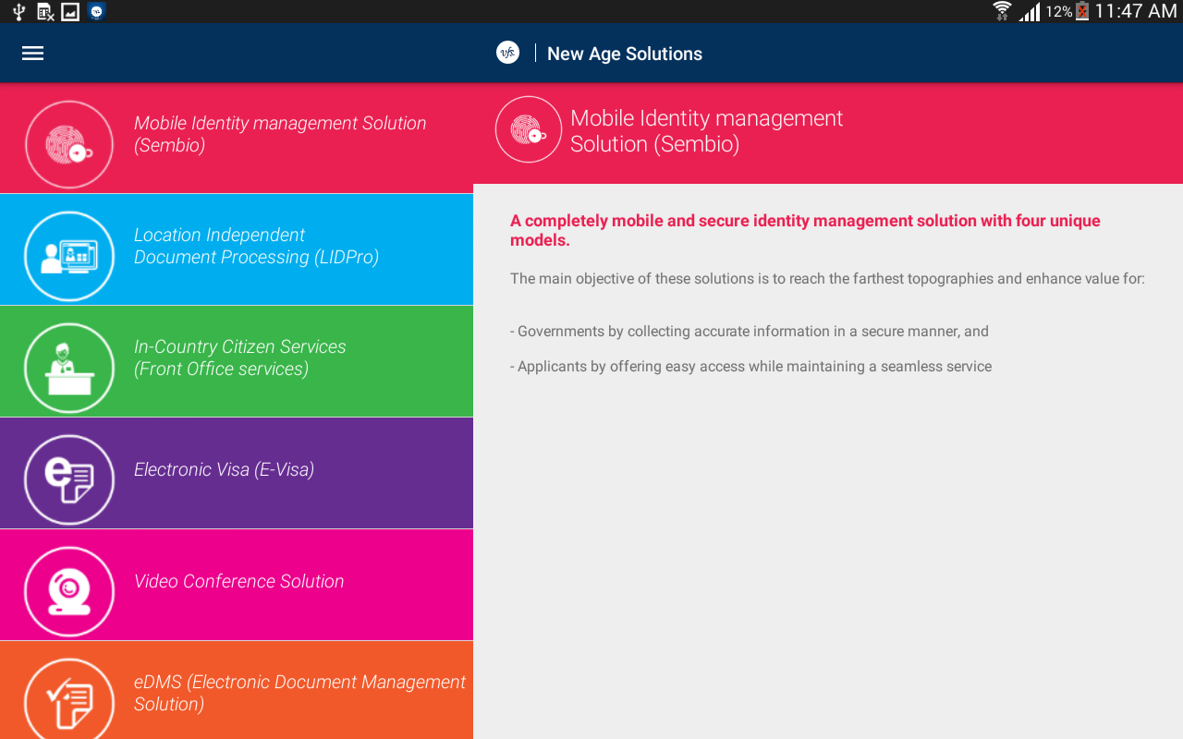Image resolution: width=1183 pixels, height=739 pixels.
Task: Tap the fingerprint icon in the detail header
Action: [x=529, y=129]
